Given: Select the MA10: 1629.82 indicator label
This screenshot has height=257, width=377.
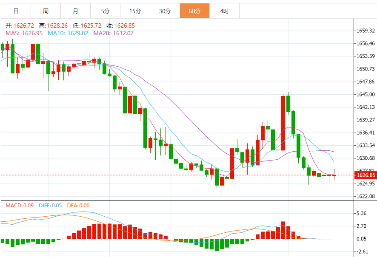Looking at the screenshot, I should [68, 34].
